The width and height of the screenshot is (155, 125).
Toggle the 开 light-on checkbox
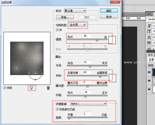(x=57, y=30)
